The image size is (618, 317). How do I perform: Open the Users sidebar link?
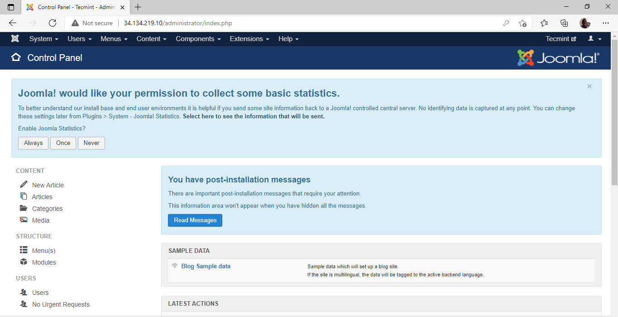click(x=40, y=293)
